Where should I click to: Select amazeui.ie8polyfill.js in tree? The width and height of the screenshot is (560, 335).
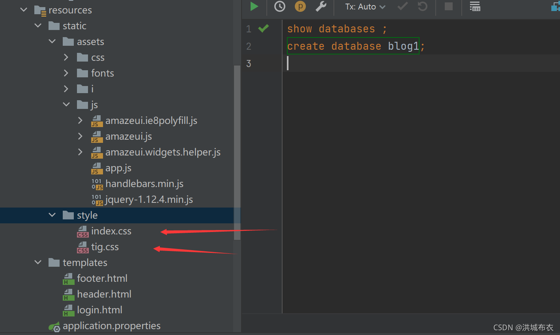[151, 120]
